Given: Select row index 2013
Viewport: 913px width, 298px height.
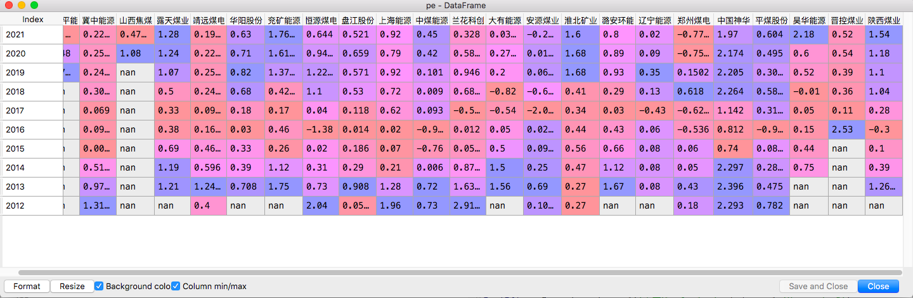Looking at the screenshot, I should click(x=32, y=187).
